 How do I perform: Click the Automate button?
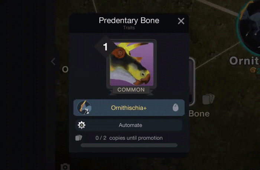click(x=129, y=125)
